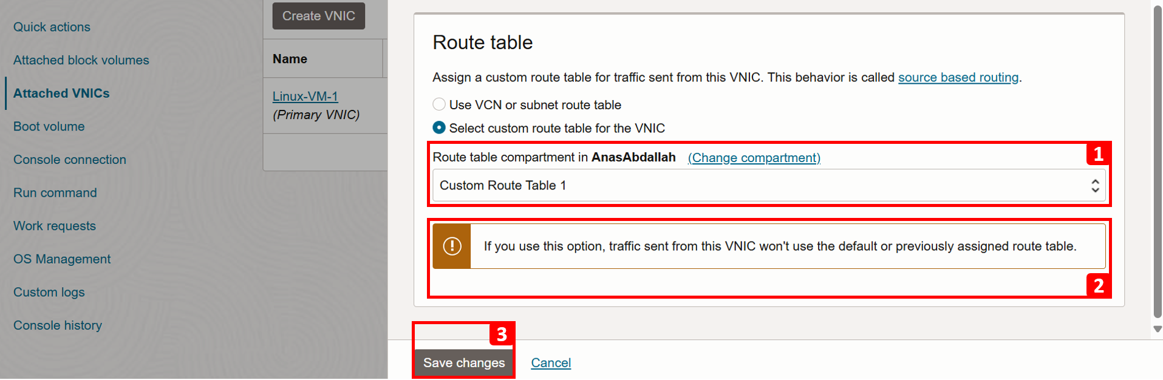Click the warning exclamation icon
The width and height of the screenshot is (1163, 380).
point(452,246)
